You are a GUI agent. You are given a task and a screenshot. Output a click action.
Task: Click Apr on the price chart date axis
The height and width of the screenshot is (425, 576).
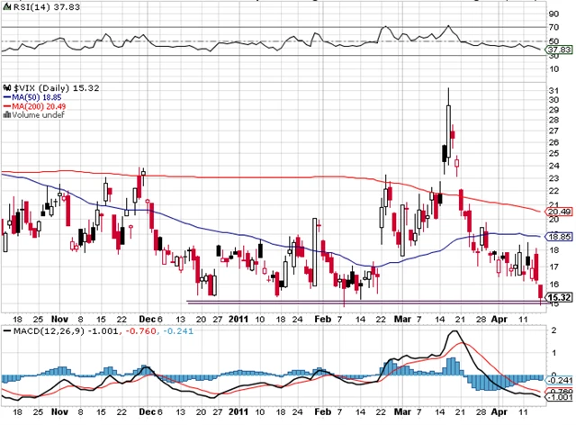(499, 319)
